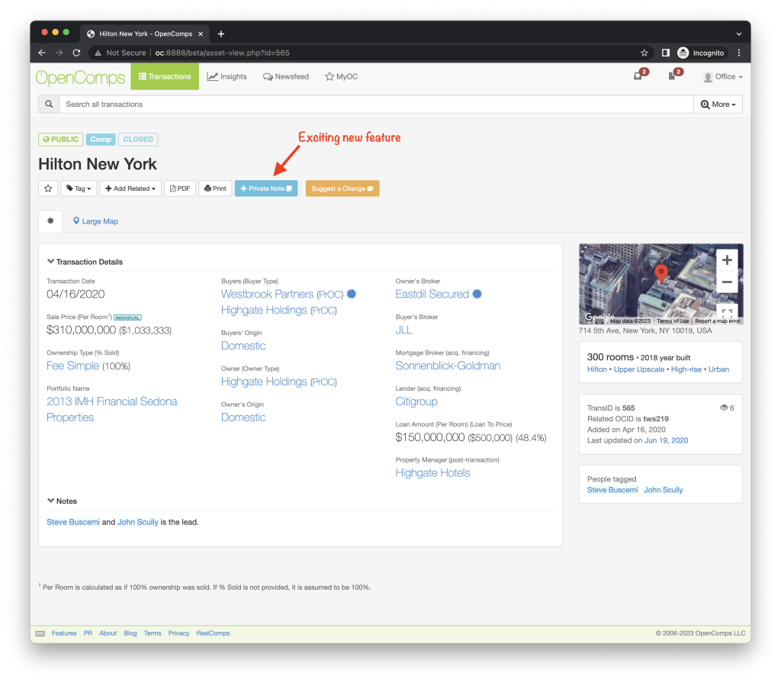Collapse the Transaction Details section
The image size is (781, 683).
click(x=85, y=262)
